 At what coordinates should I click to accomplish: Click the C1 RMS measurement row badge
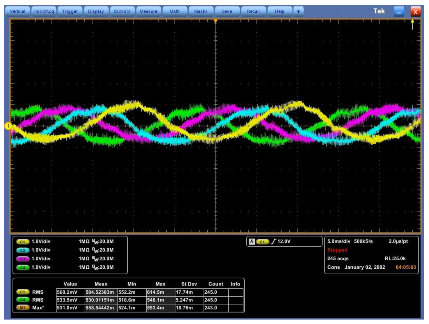pyautogui.click(x=22, y=292)
